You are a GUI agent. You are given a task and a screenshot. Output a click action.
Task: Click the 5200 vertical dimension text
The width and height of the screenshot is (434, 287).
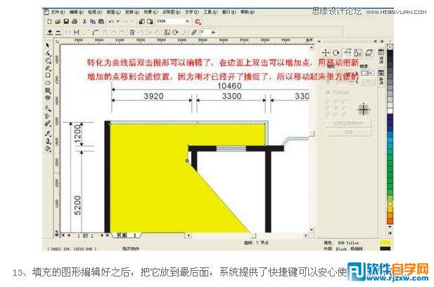(78, 206)
